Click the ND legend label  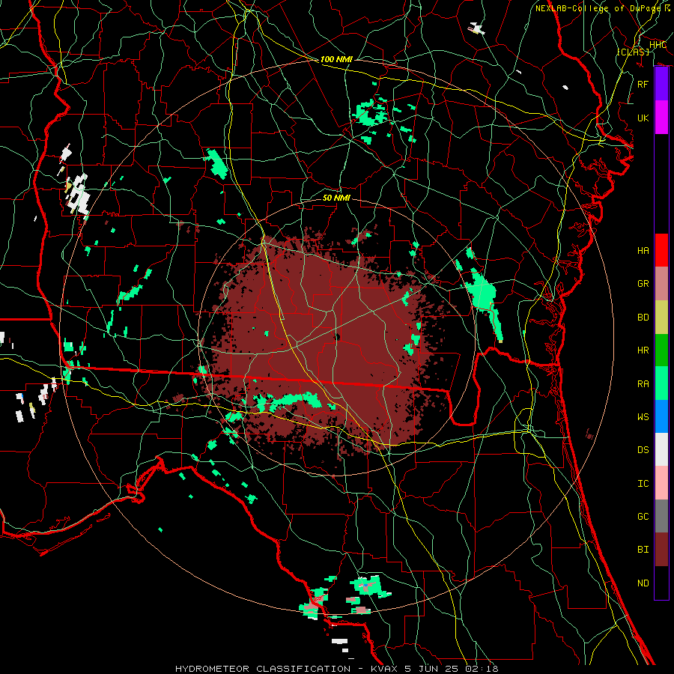pos(643,583)
